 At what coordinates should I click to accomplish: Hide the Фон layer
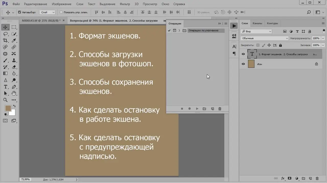point(243,64)
